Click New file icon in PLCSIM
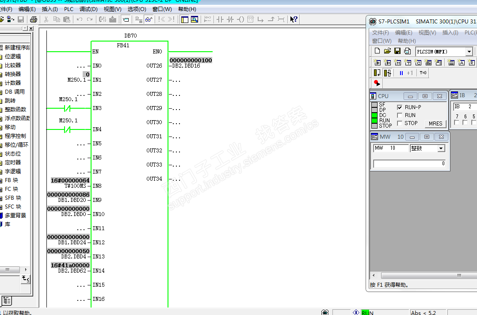 coord(377,51)
